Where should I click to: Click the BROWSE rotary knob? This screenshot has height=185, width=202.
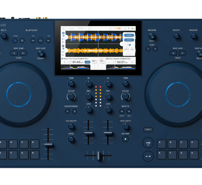[x=152, y=36]
